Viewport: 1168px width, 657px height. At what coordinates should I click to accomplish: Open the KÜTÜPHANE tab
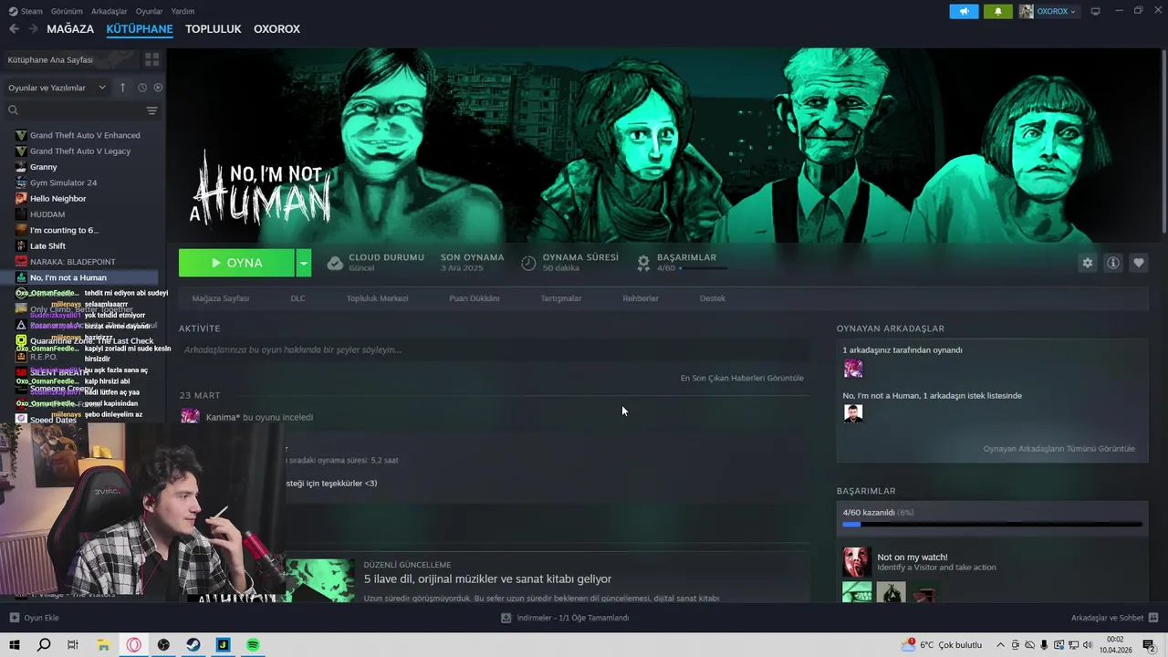(140, 29)
